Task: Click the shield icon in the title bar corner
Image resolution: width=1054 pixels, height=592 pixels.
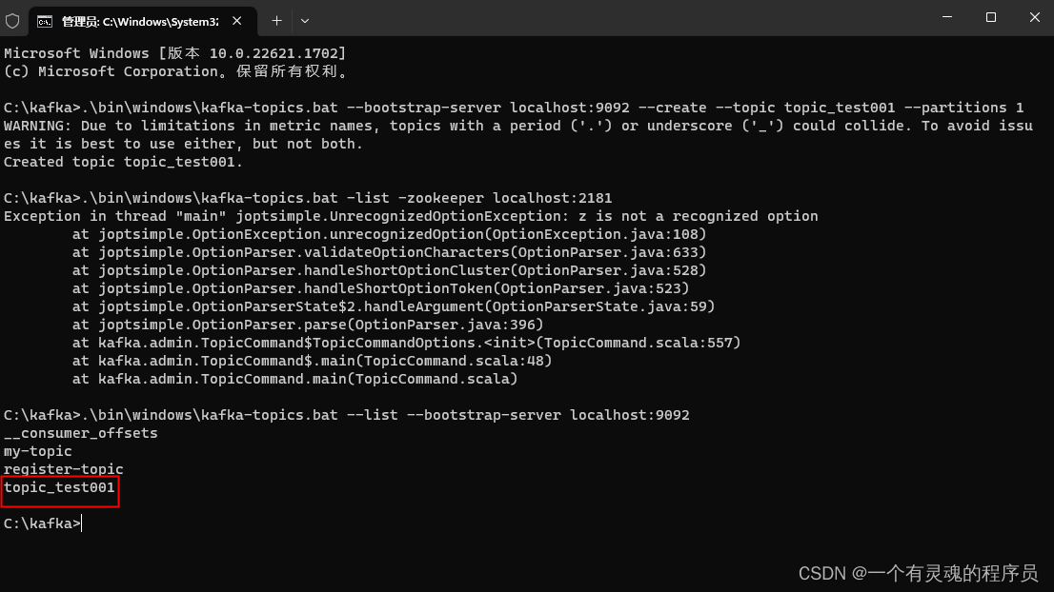Action: point(10,18)
